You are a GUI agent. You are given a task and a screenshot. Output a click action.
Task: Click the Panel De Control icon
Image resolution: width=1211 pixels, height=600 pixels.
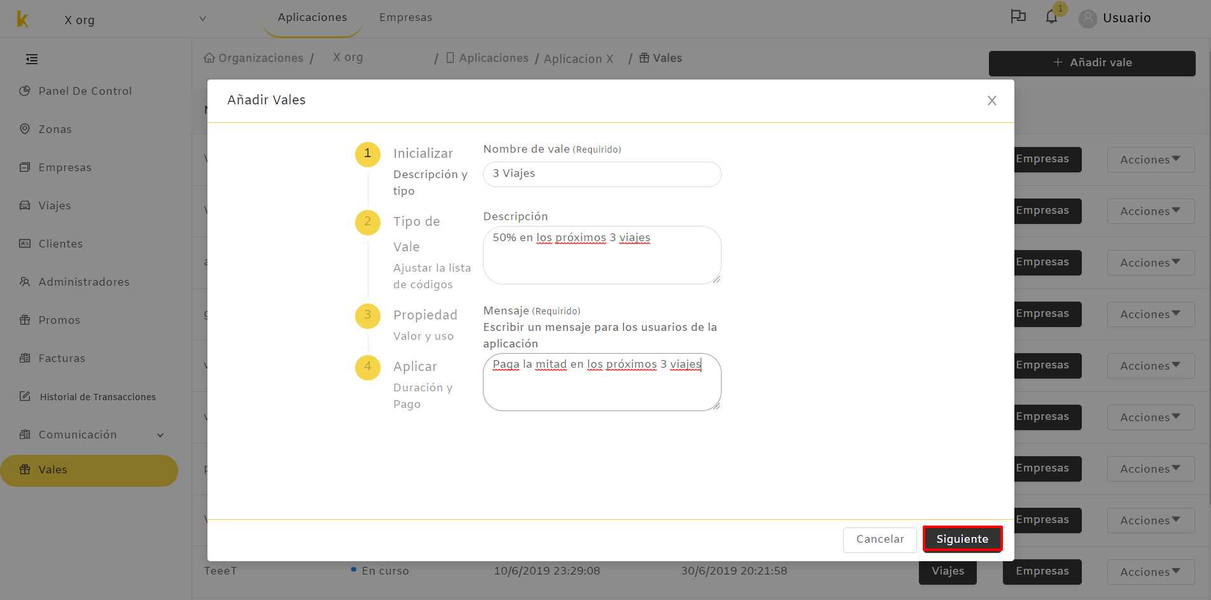click(x=25, y=91)
